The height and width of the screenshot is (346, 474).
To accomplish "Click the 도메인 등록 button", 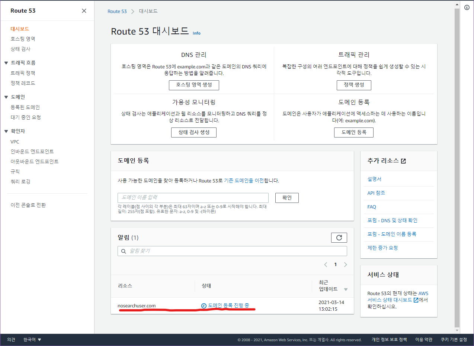I will [354, 132].
